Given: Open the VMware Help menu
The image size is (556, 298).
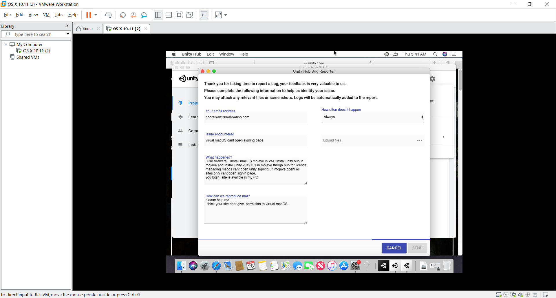Looking at the screenshot, I should [x=73, y=15].
